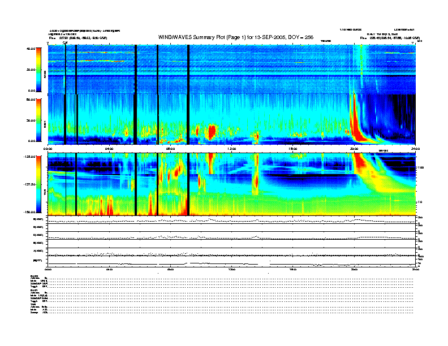Click the RAD2 color scale bar
448x346 pixels.
(38, 70)
